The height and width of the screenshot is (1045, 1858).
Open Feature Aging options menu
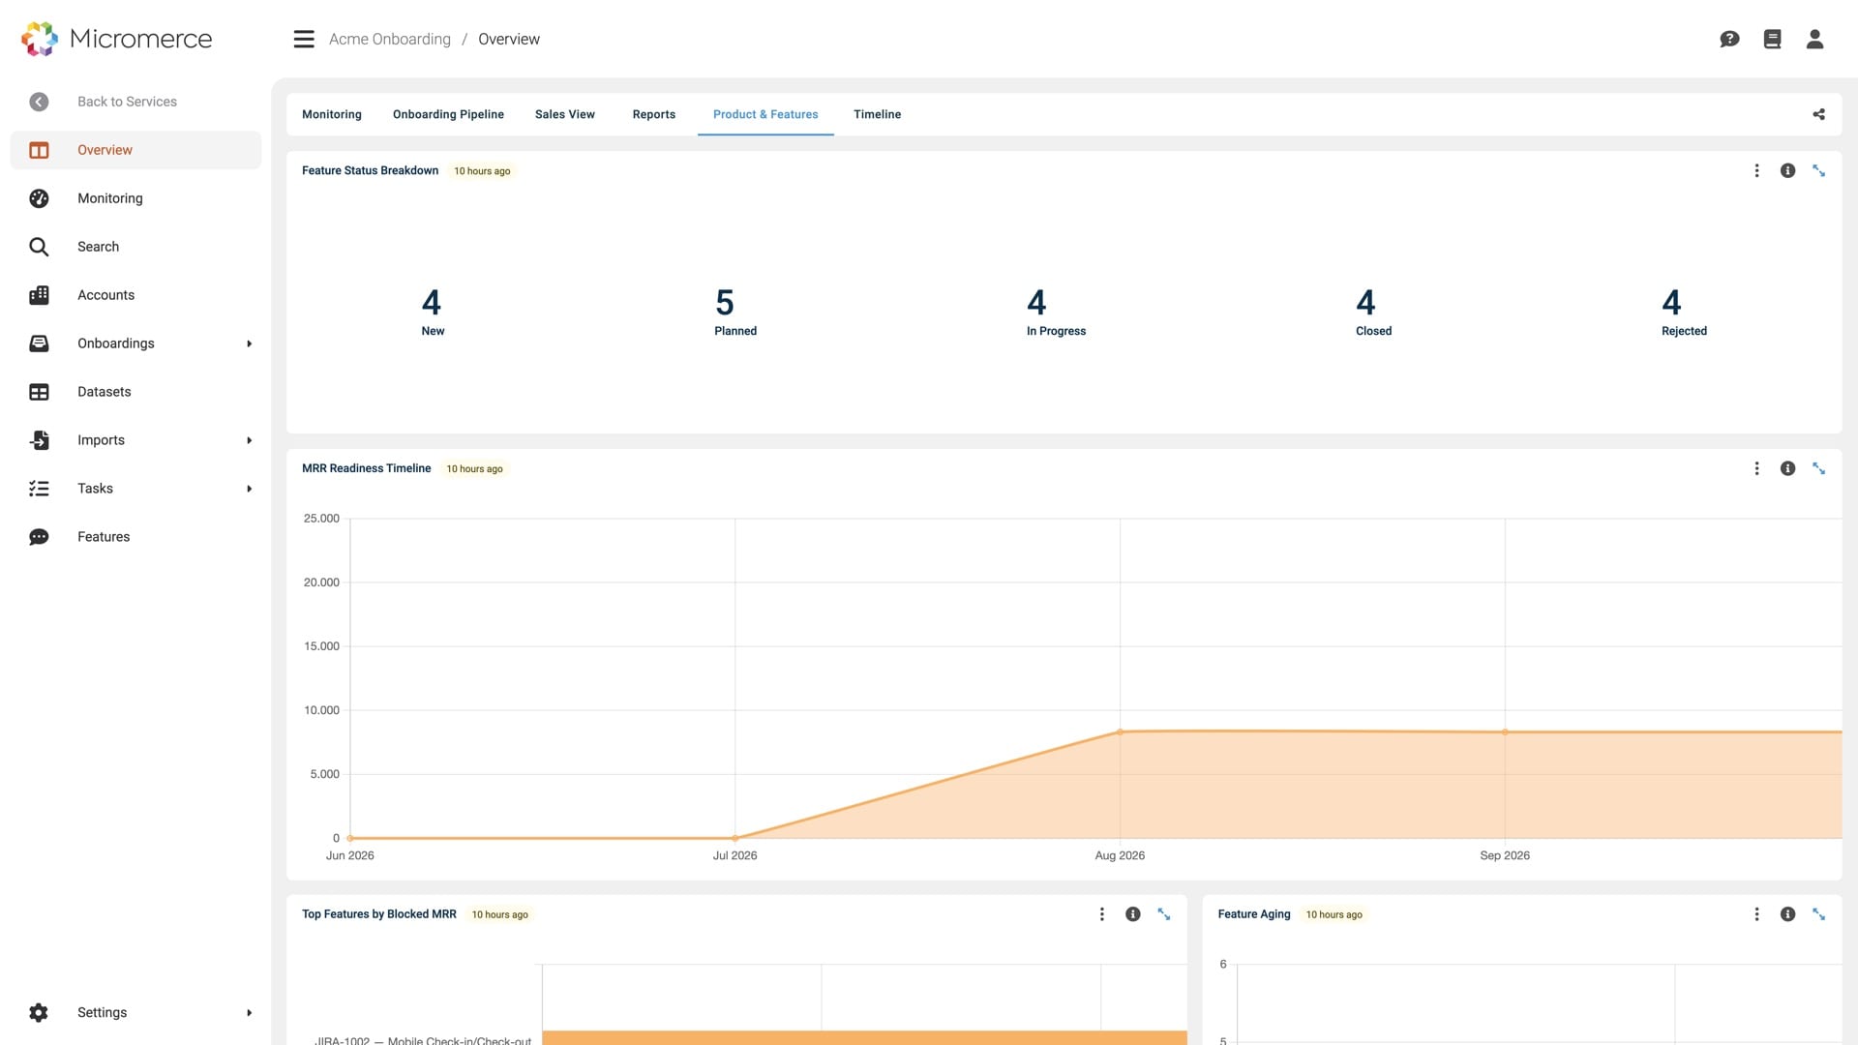1756,914
